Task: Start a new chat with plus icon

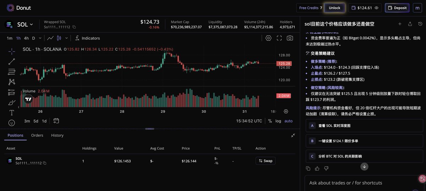Action: pos(400,24)
